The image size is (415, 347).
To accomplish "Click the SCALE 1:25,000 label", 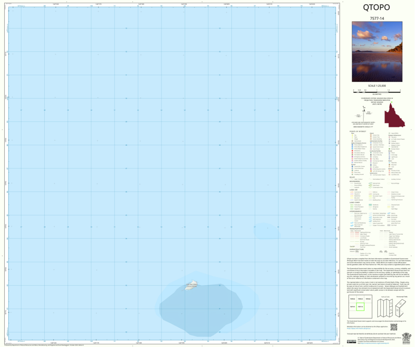I will (x=377, y=86).
